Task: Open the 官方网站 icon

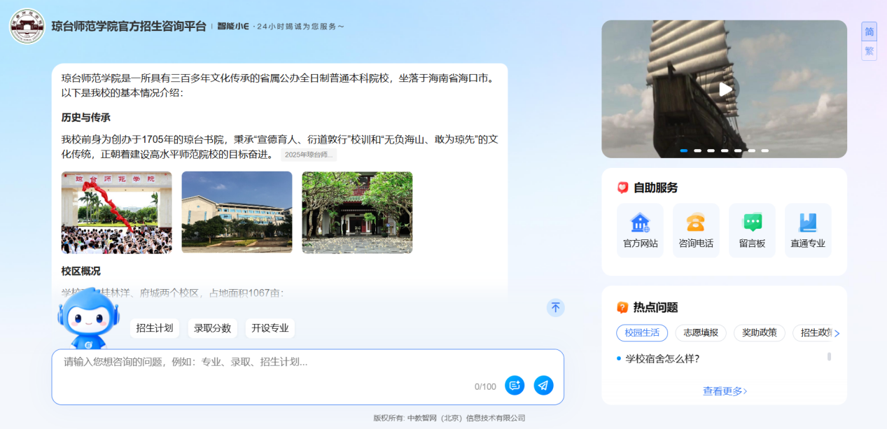Action: [640, 223]
